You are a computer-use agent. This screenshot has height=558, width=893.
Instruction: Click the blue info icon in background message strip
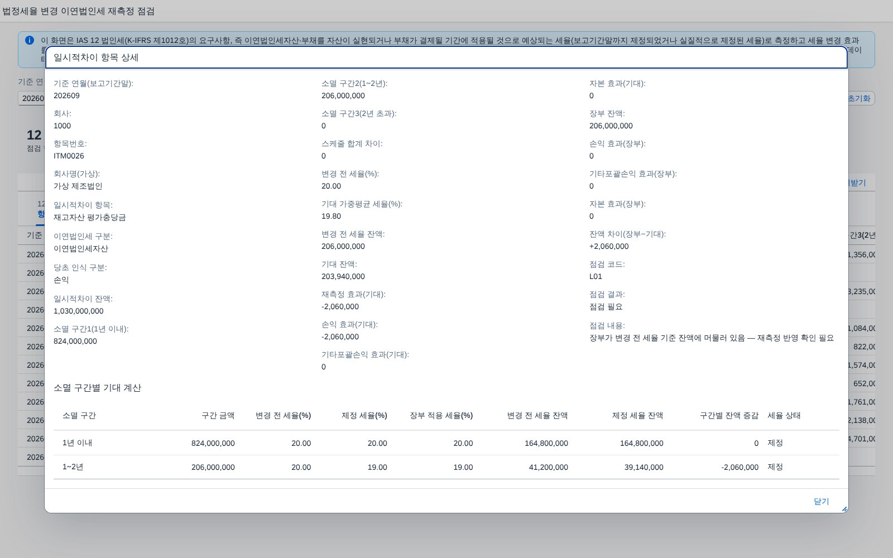pyautogui.click(x=30, y=40)
